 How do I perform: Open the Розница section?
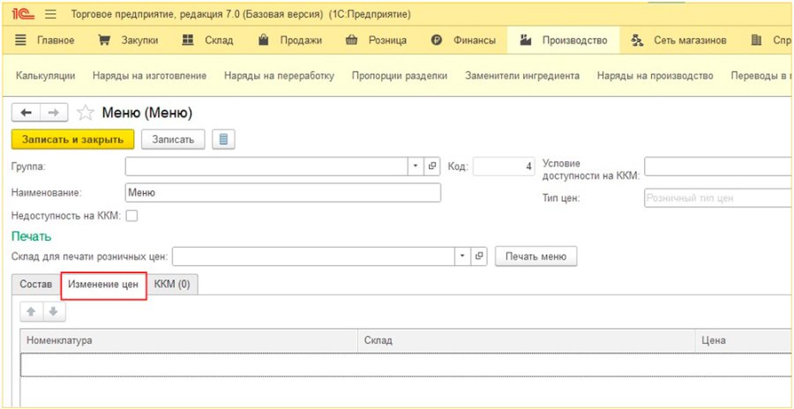pos(376,41)
